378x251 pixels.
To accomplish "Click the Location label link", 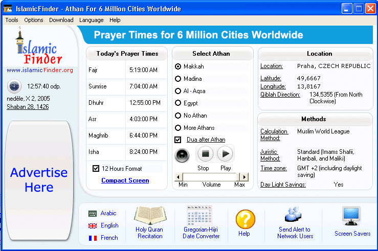I will pyautogui.click(x=272, y=66).
